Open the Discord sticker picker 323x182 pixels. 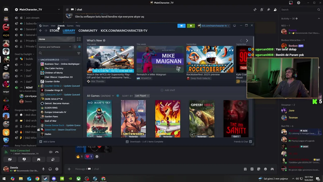click(259, 169)
